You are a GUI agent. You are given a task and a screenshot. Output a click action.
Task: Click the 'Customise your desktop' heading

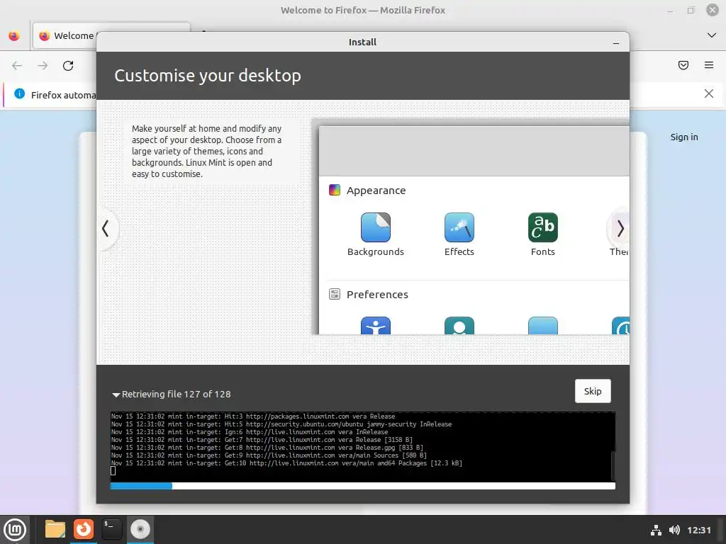208,75
